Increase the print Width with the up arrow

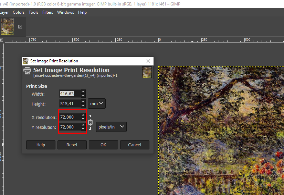click(x=83, y=92)
